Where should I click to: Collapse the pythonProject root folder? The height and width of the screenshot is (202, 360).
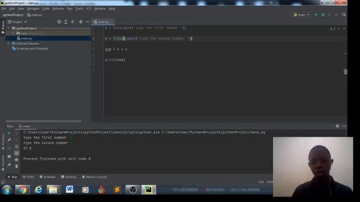click(9, 28)
